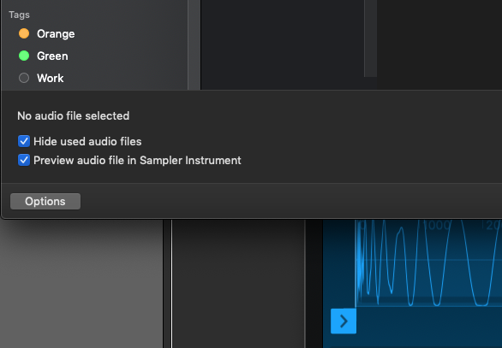Click the empty file list column area

(x=283, y=44)
